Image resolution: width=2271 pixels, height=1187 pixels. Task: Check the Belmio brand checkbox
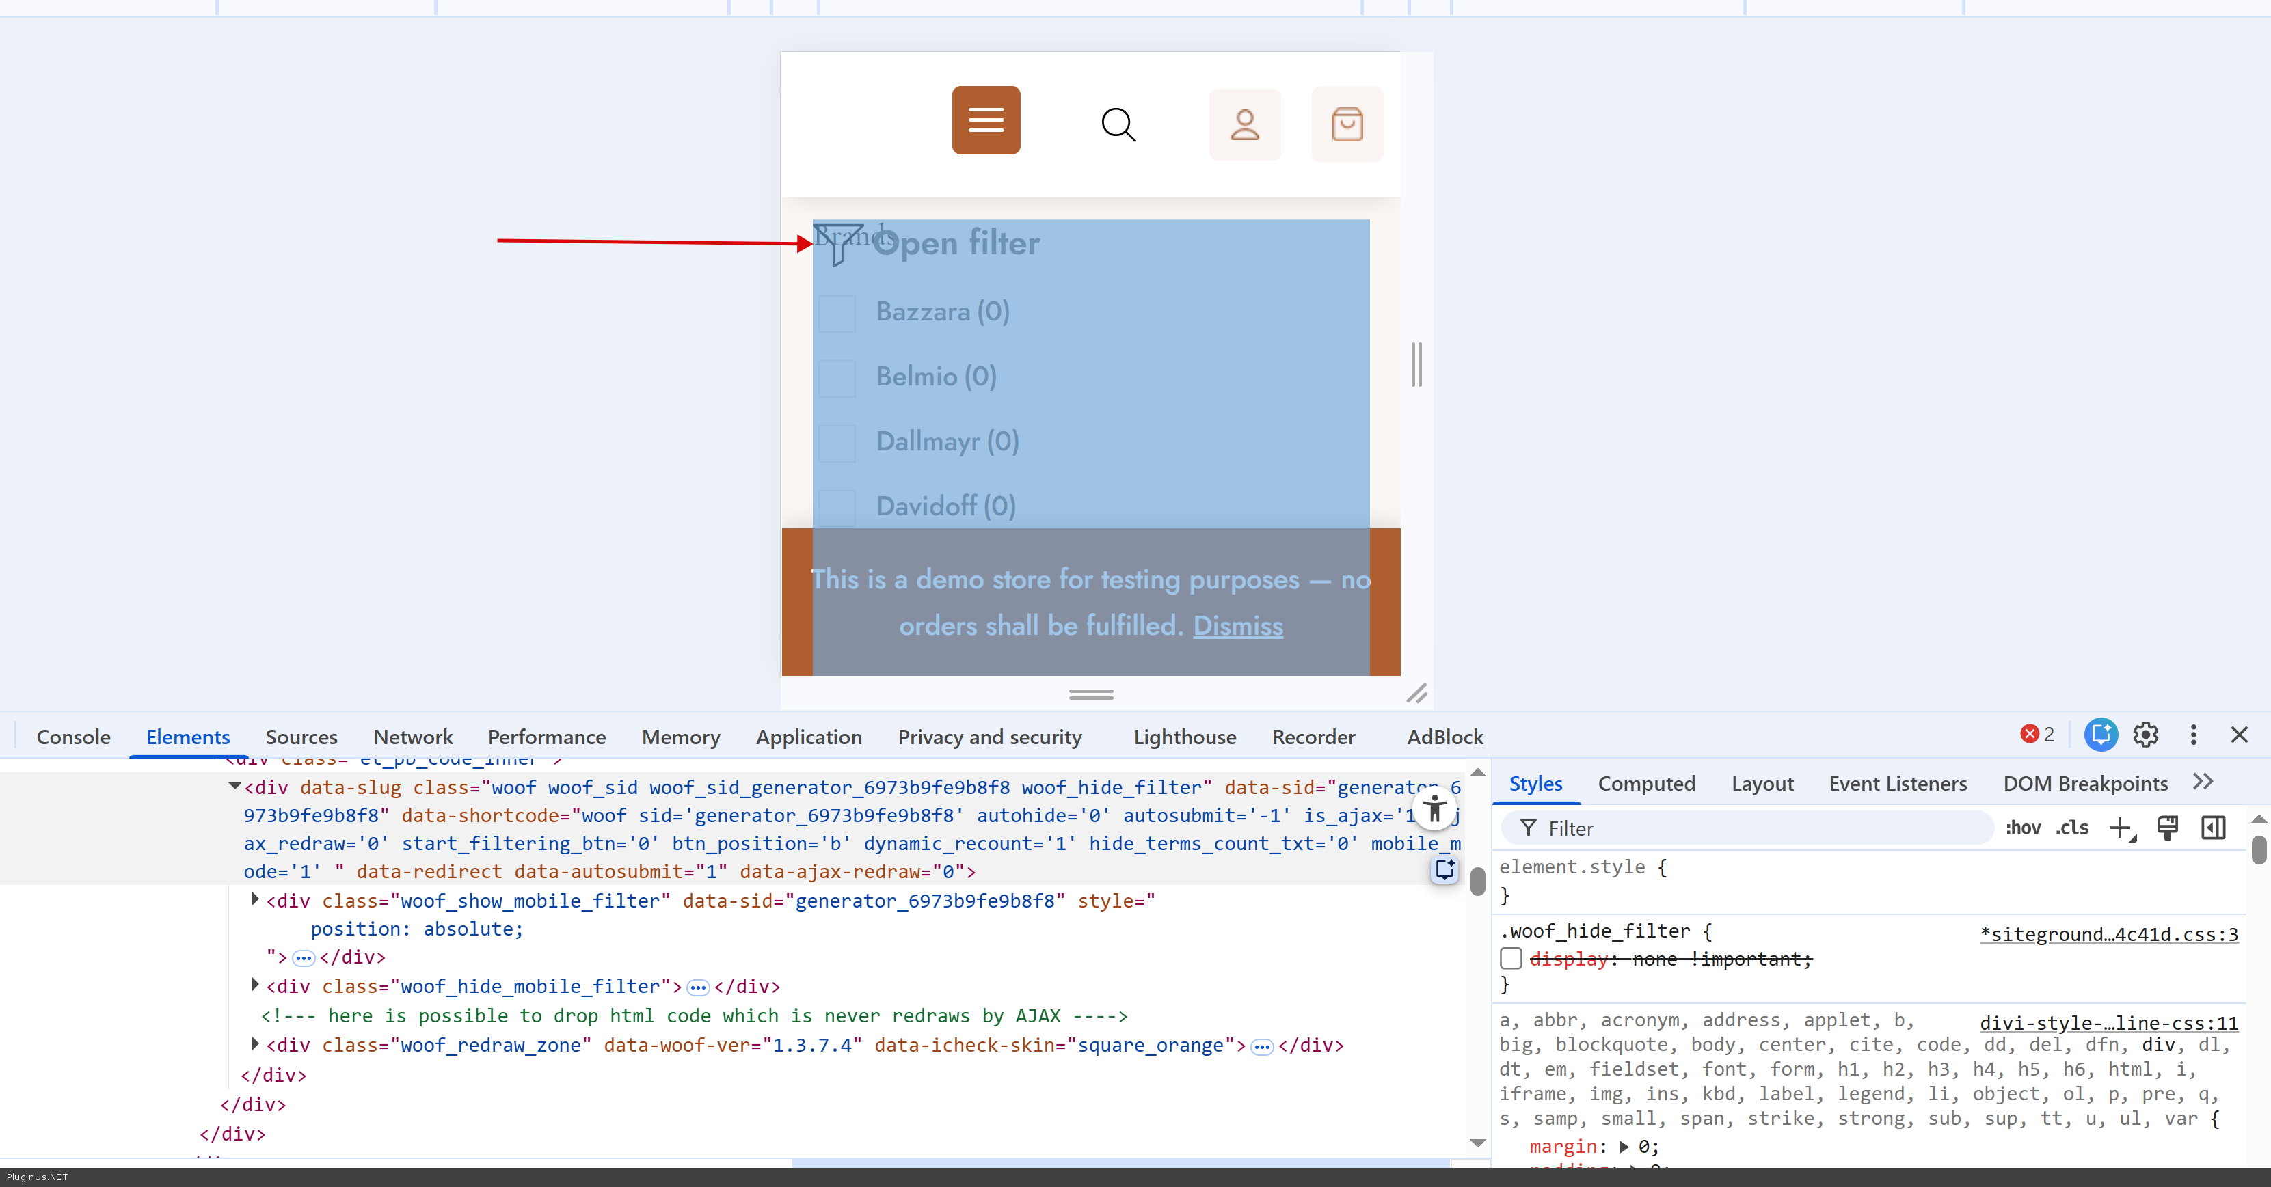(x=837, y=378)
